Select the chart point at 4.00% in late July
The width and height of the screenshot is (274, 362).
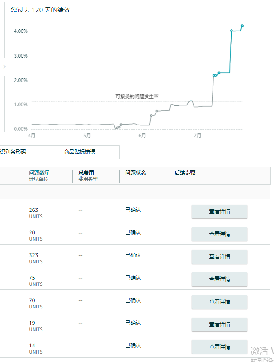232,31
